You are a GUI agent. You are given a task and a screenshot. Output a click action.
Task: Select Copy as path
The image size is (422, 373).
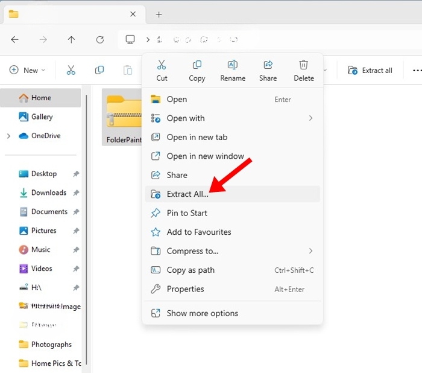tap(233, 270)
